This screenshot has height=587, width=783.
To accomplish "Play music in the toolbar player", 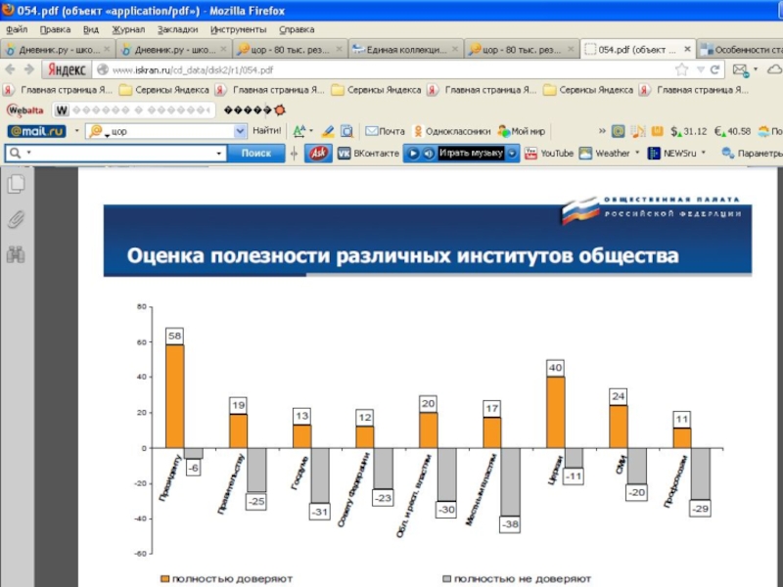I will (412, 154).
